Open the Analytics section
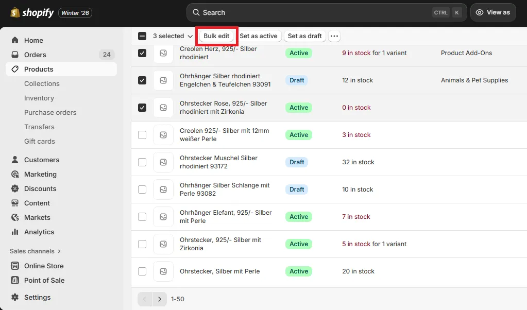The width and height of the screenshot is (527, 310). coord(16,232)
